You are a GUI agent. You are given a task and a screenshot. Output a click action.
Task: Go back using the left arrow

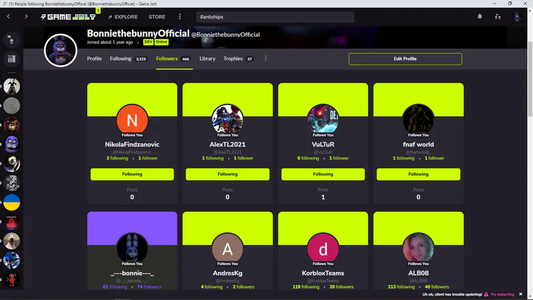(8, 17)
